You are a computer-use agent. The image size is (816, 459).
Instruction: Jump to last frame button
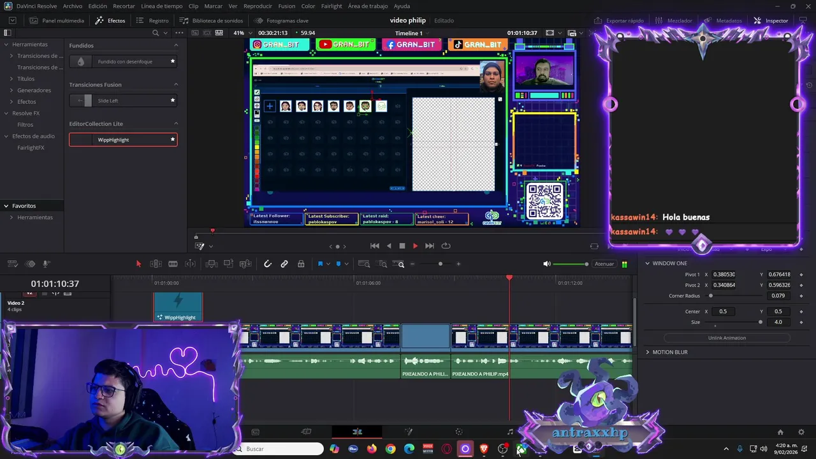pos(430,245)
